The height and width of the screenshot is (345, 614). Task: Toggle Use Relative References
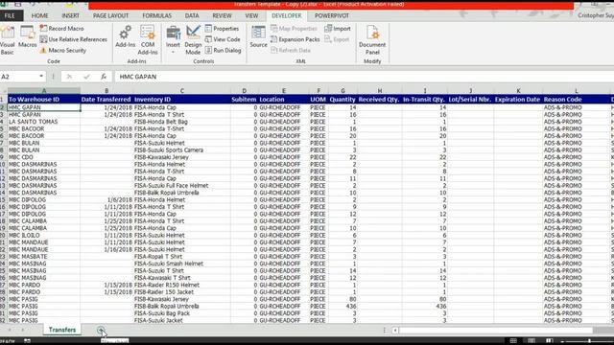(x=74, y=39)
